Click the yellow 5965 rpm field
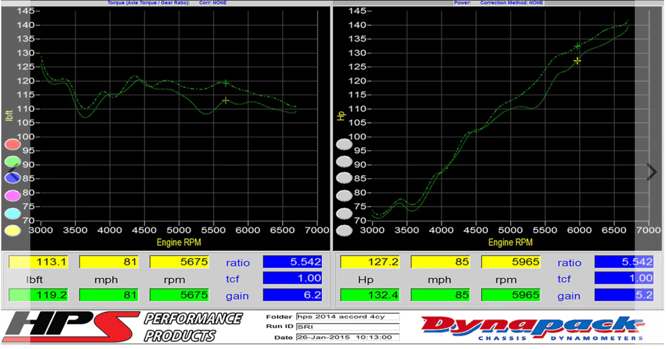Viewport: 667px width, 349px height. point(511,262)
